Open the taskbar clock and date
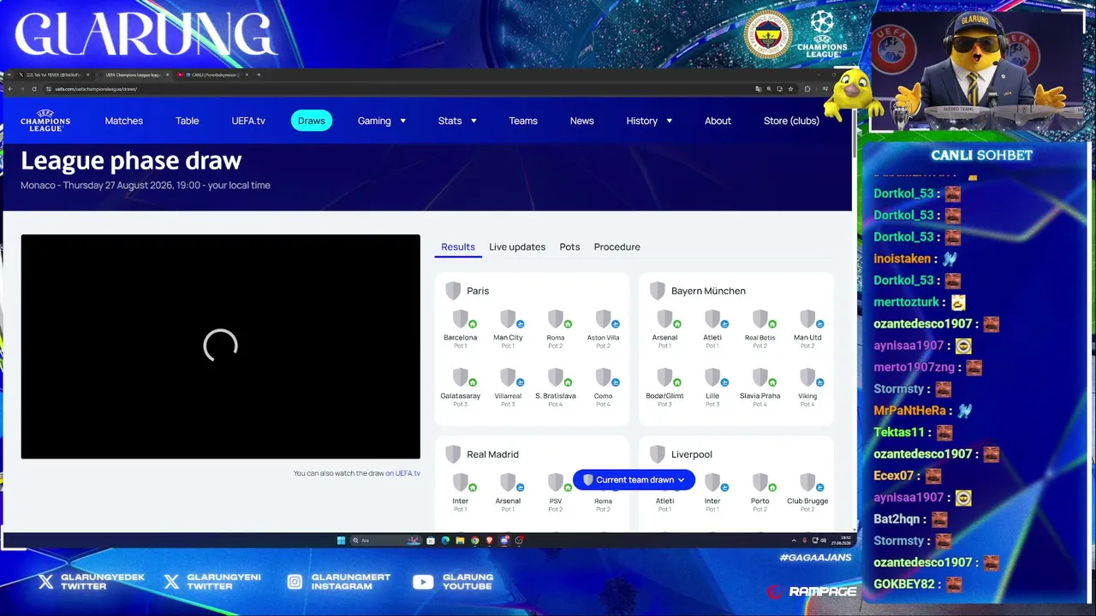The width and height of the screenshot is (1096, 616). (843, 541)
